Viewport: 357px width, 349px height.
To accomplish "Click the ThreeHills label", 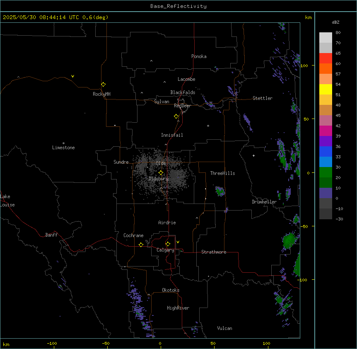I will pyautogui.click(x=222, y=173).
